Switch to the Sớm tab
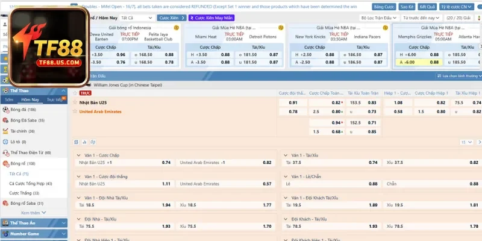The image size is (482, 241). point(9,99)
